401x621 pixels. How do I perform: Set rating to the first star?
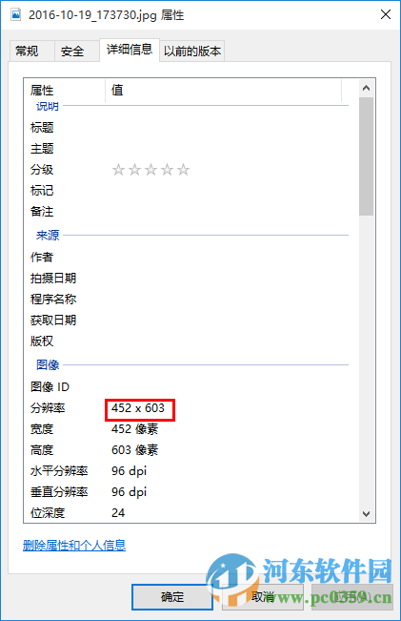pos(118,170)
